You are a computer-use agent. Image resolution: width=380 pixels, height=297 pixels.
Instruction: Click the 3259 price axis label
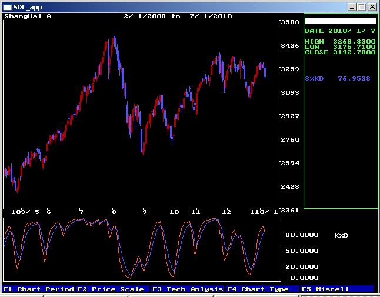pyautogui.click(x=291, y=69)
